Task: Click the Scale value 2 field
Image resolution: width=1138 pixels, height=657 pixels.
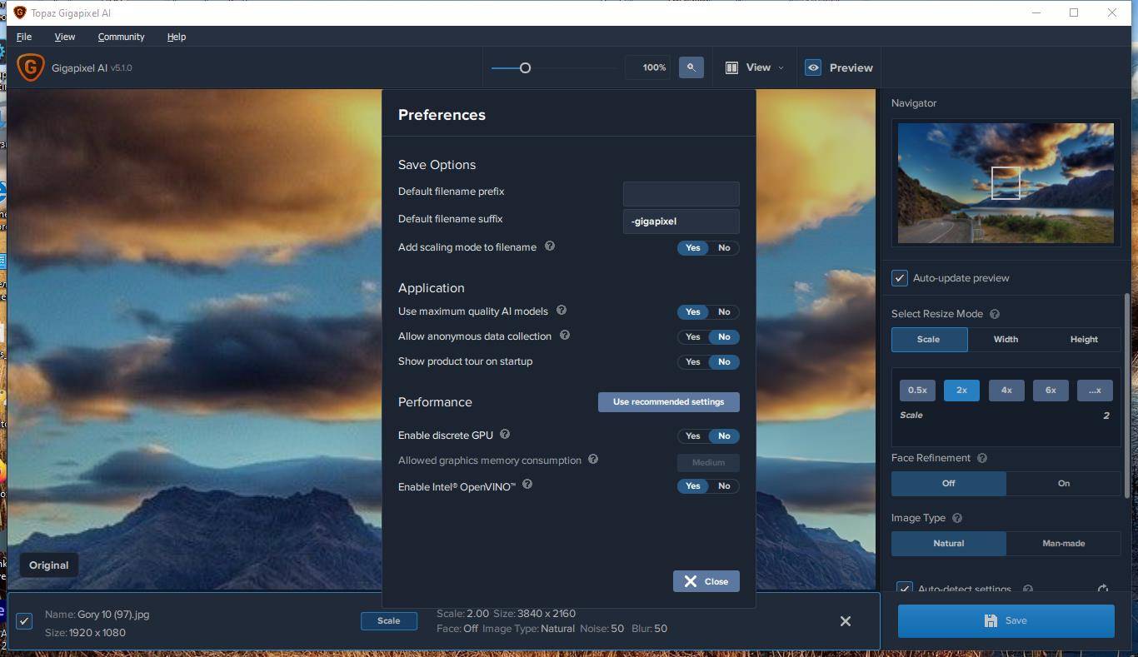Action: pyautogui.click(x=1106, y=415)
